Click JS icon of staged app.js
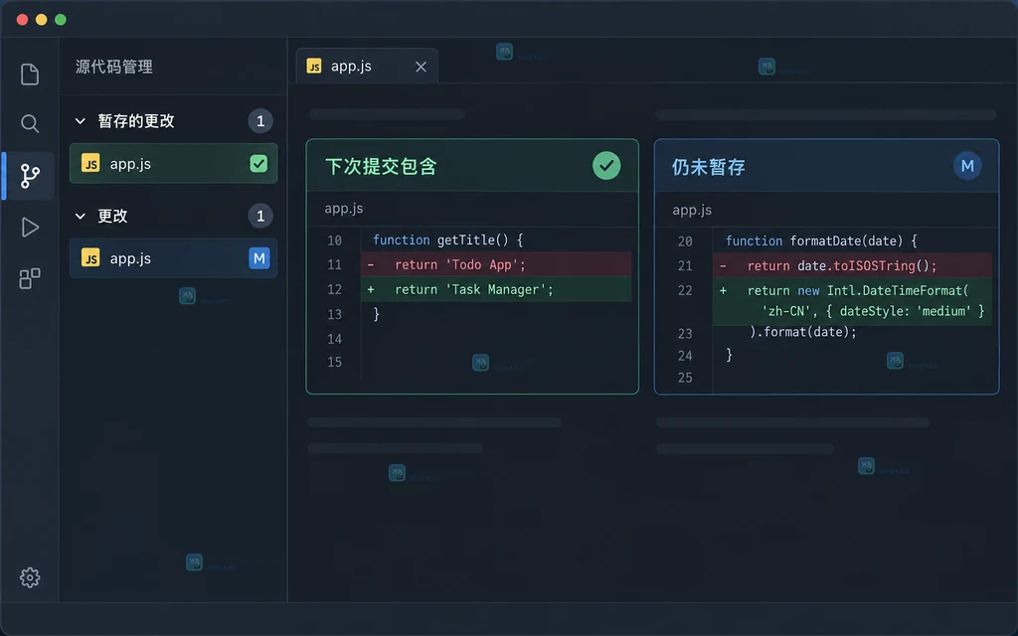 tap(90, 163)
